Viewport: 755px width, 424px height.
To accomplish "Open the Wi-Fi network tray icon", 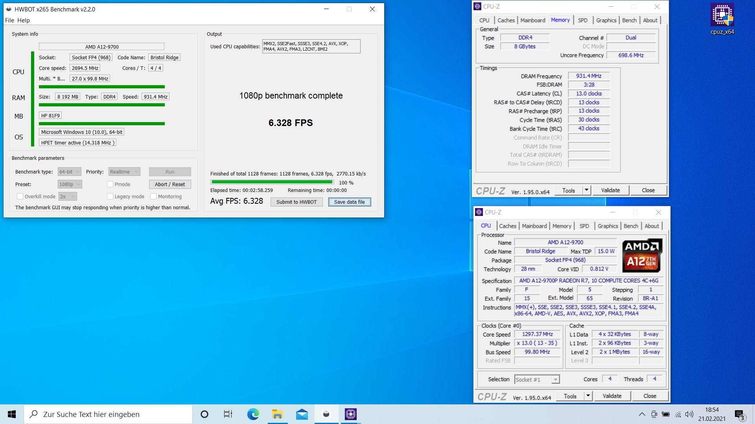I will [678, 414].
